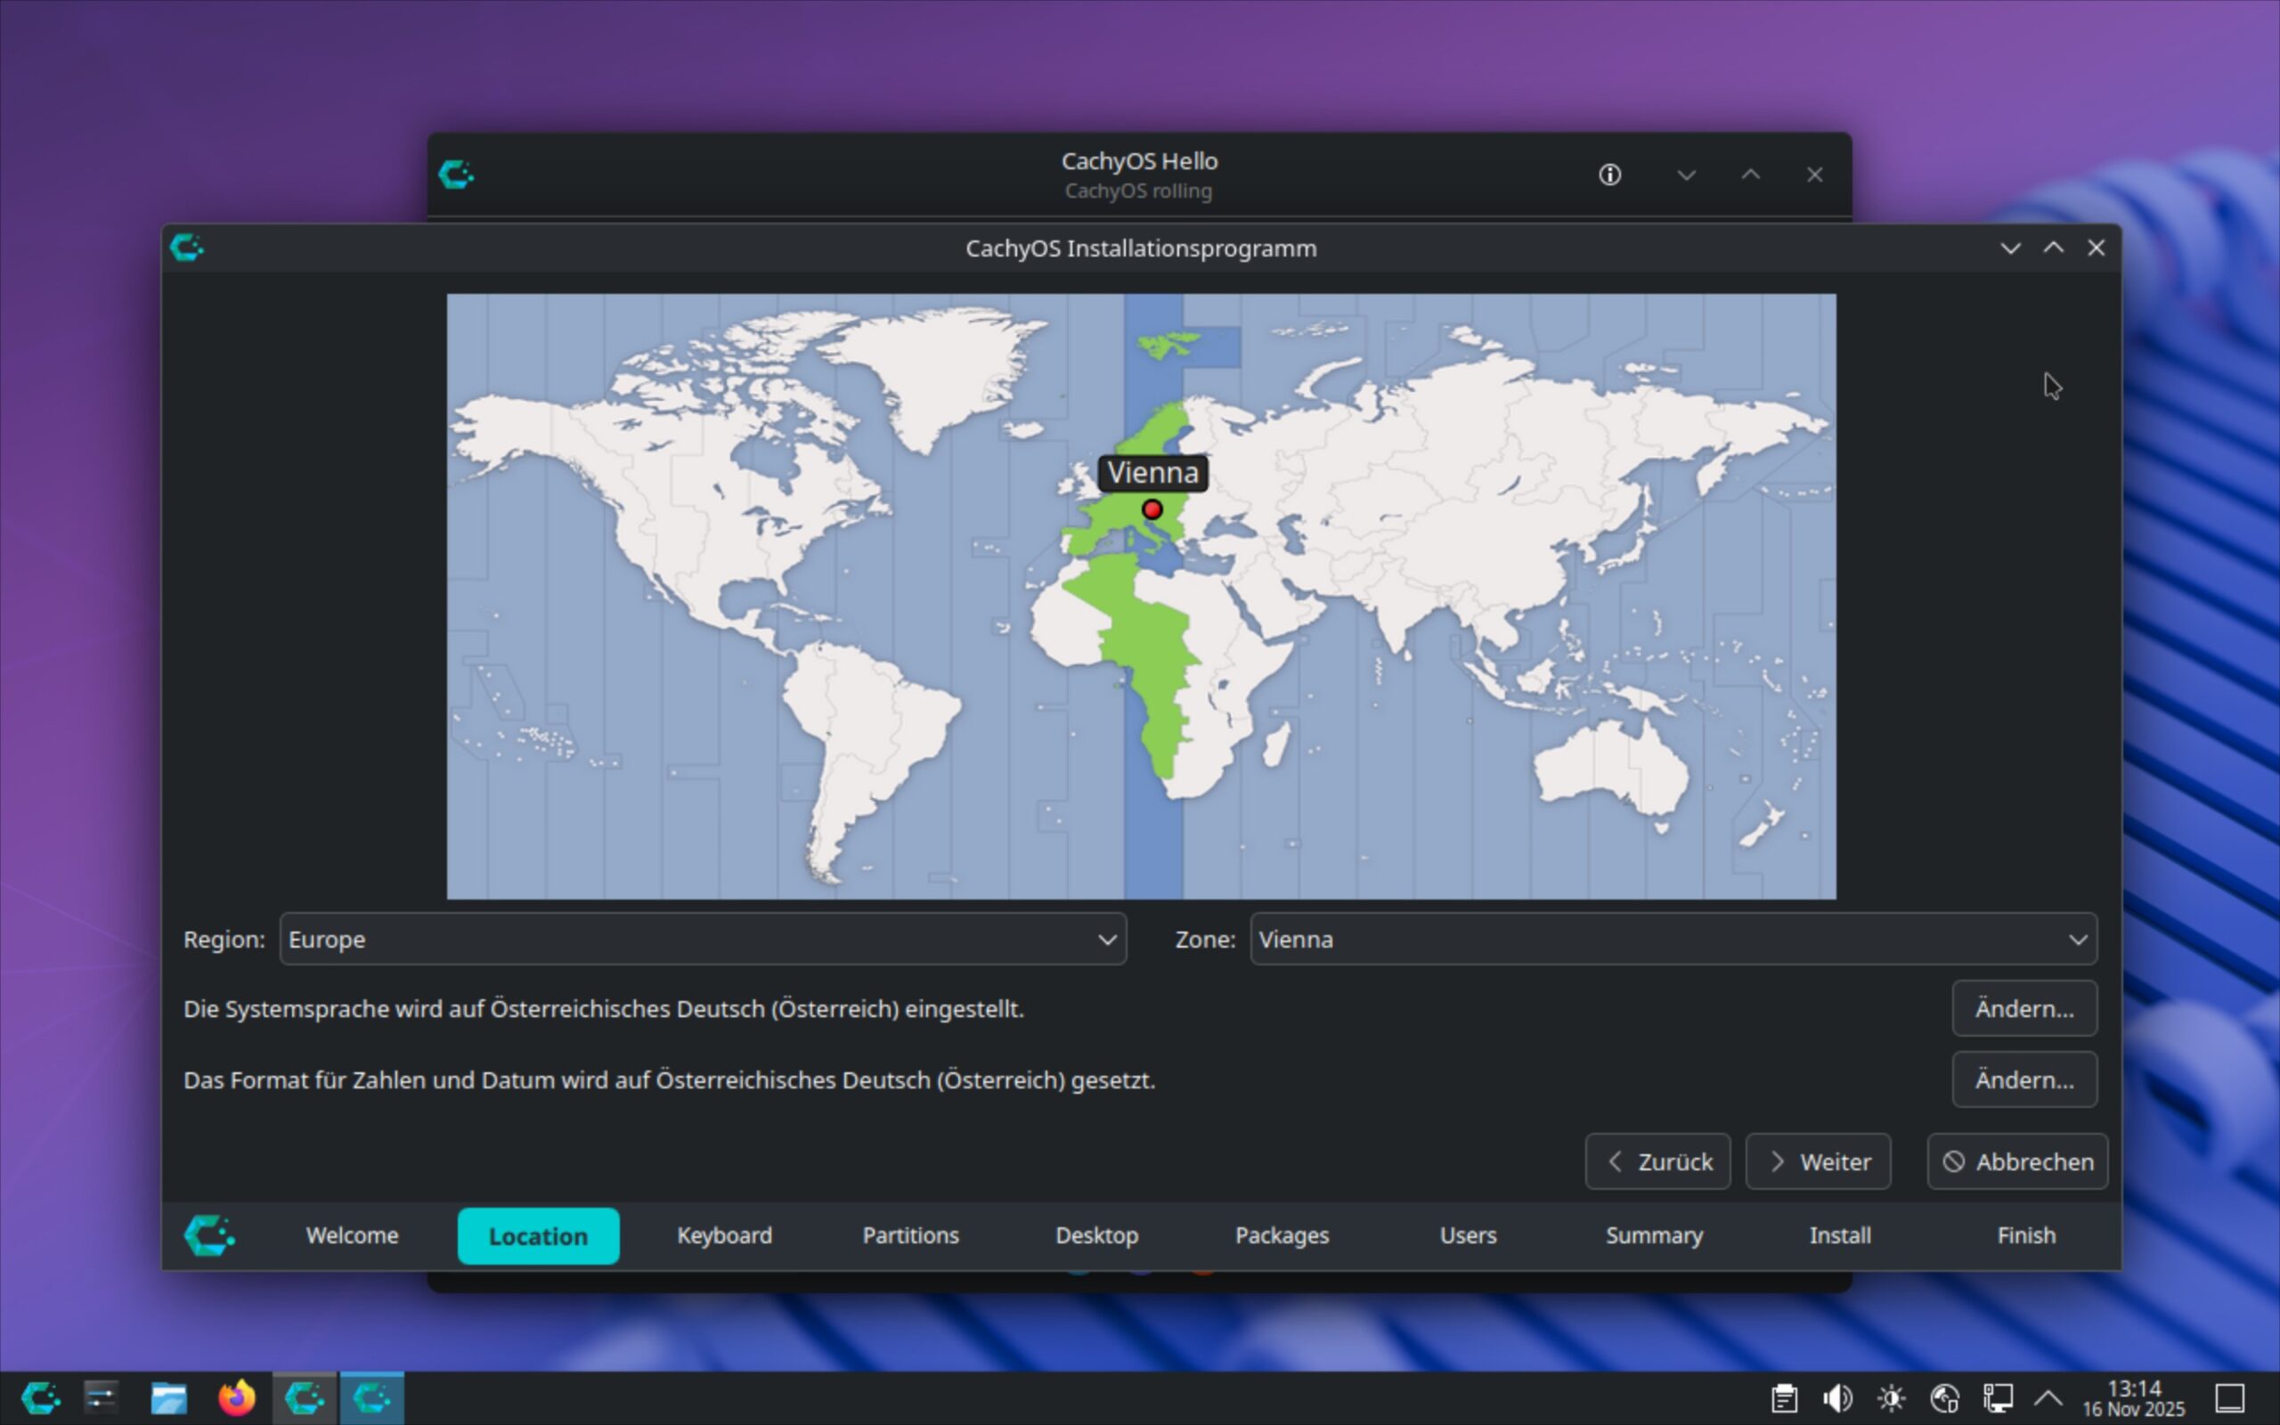Click the clipboard tray icon
The height and width of the screenshot is (1425, 2280).
[1784, 1396]
